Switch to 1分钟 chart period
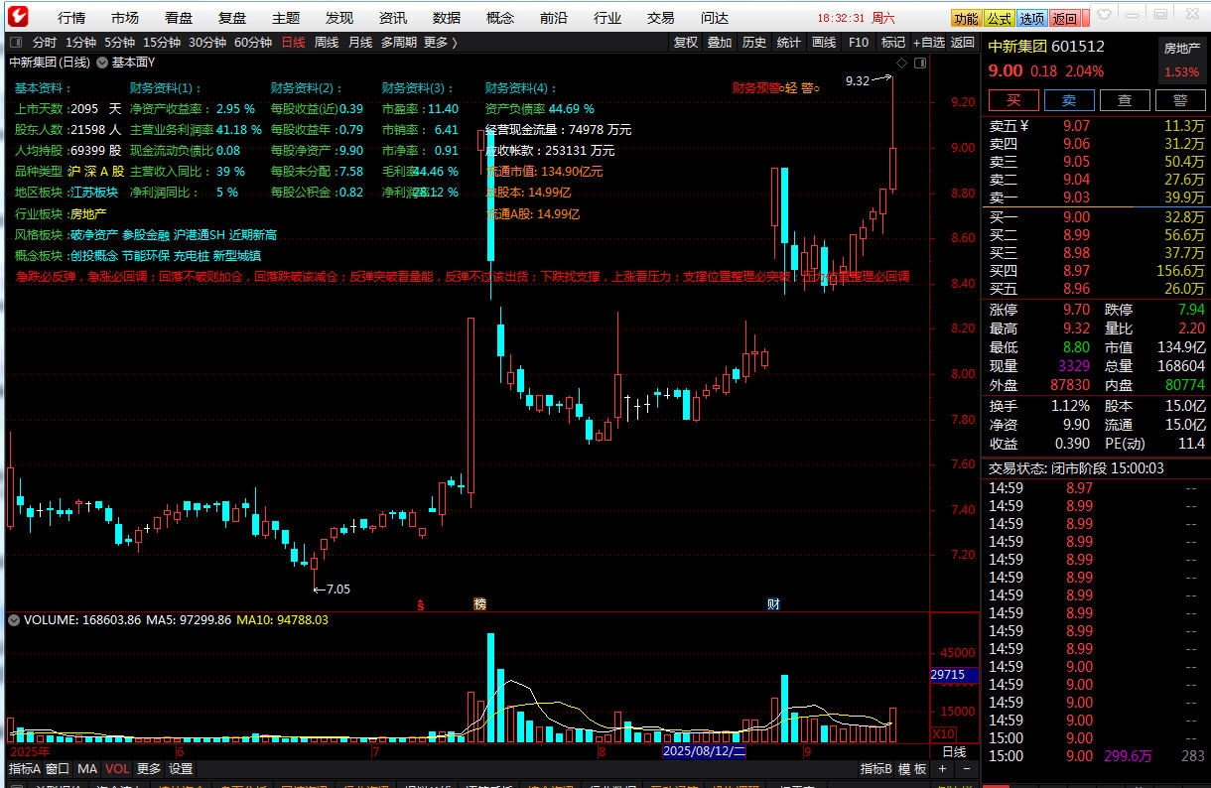 pyautogui.click(x=80, y=43)
